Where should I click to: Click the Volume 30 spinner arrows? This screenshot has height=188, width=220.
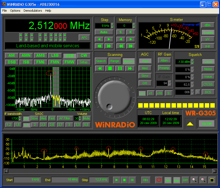(80, 118)
